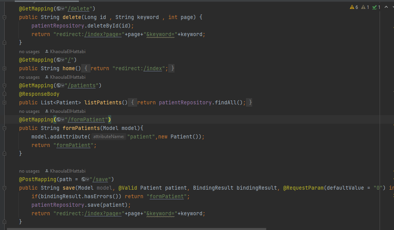
Task: Click the mapping icon on the "/save" PostMapping
Action: (84, 179)
